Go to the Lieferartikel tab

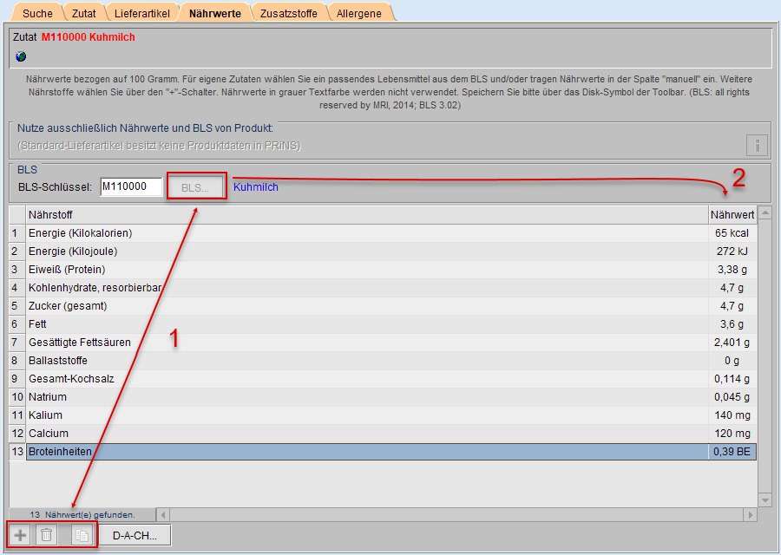pos(142,13)
